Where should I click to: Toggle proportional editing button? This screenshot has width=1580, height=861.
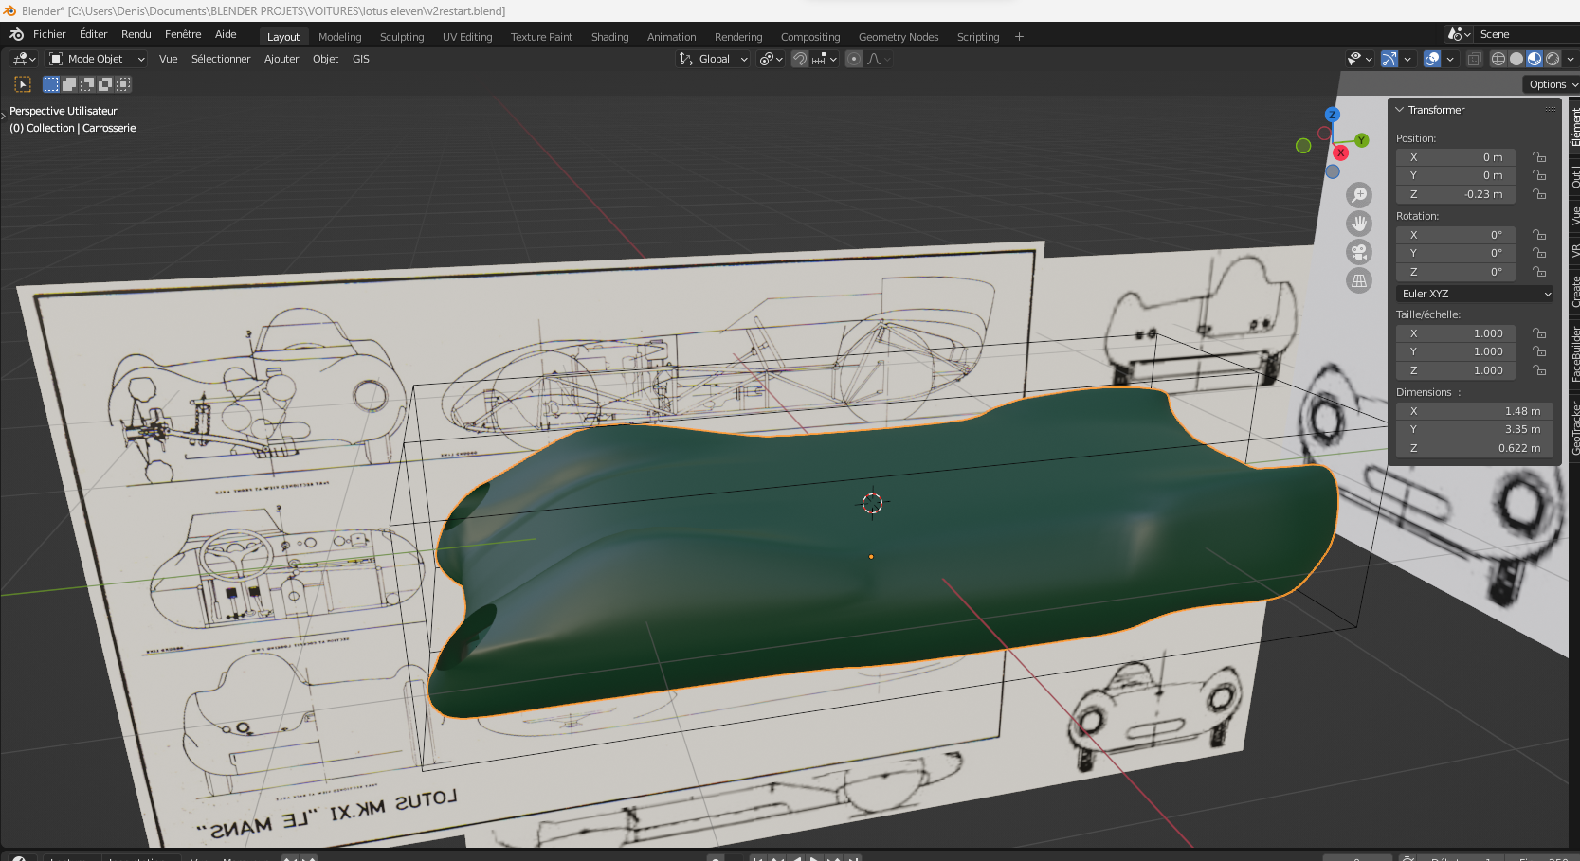point(854,59)
